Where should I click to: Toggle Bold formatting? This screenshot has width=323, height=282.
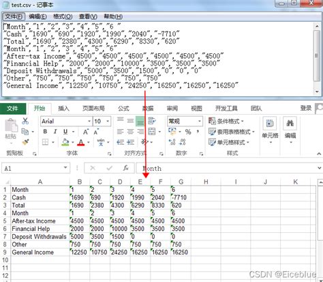(45, 132)
